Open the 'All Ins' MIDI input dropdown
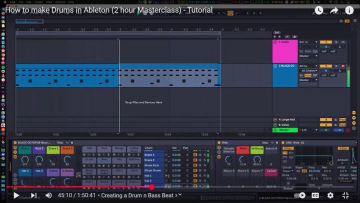 coord(308,66)
